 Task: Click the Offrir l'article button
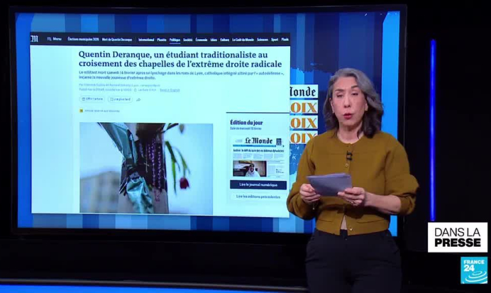click(x=92, y=99)
